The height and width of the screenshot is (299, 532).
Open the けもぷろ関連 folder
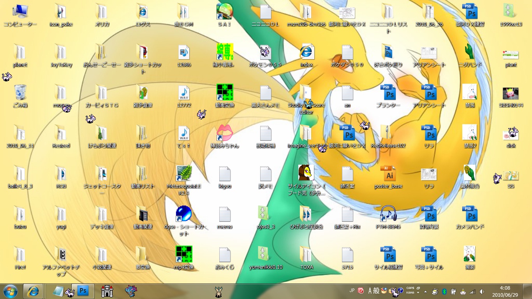point(102,137)
